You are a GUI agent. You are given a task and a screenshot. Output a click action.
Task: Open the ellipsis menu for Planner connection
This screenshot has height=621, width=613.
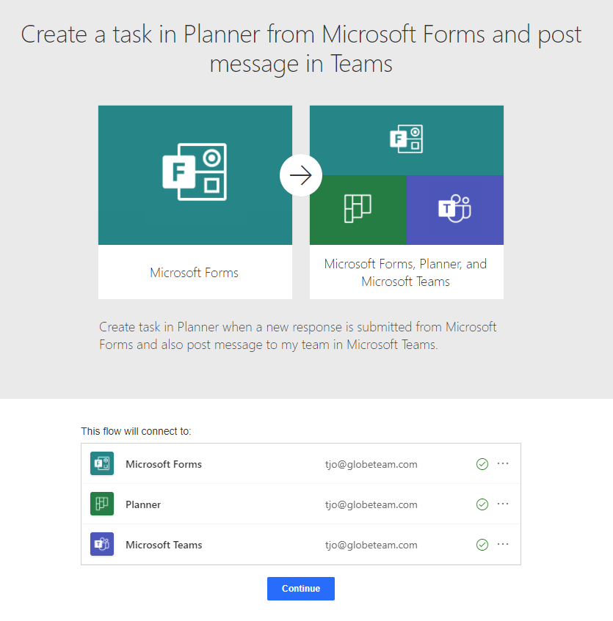(503, 504)
